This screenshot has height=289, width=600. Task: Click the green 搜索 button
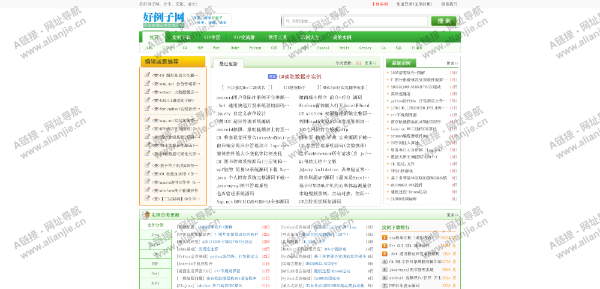coord(443,21)
